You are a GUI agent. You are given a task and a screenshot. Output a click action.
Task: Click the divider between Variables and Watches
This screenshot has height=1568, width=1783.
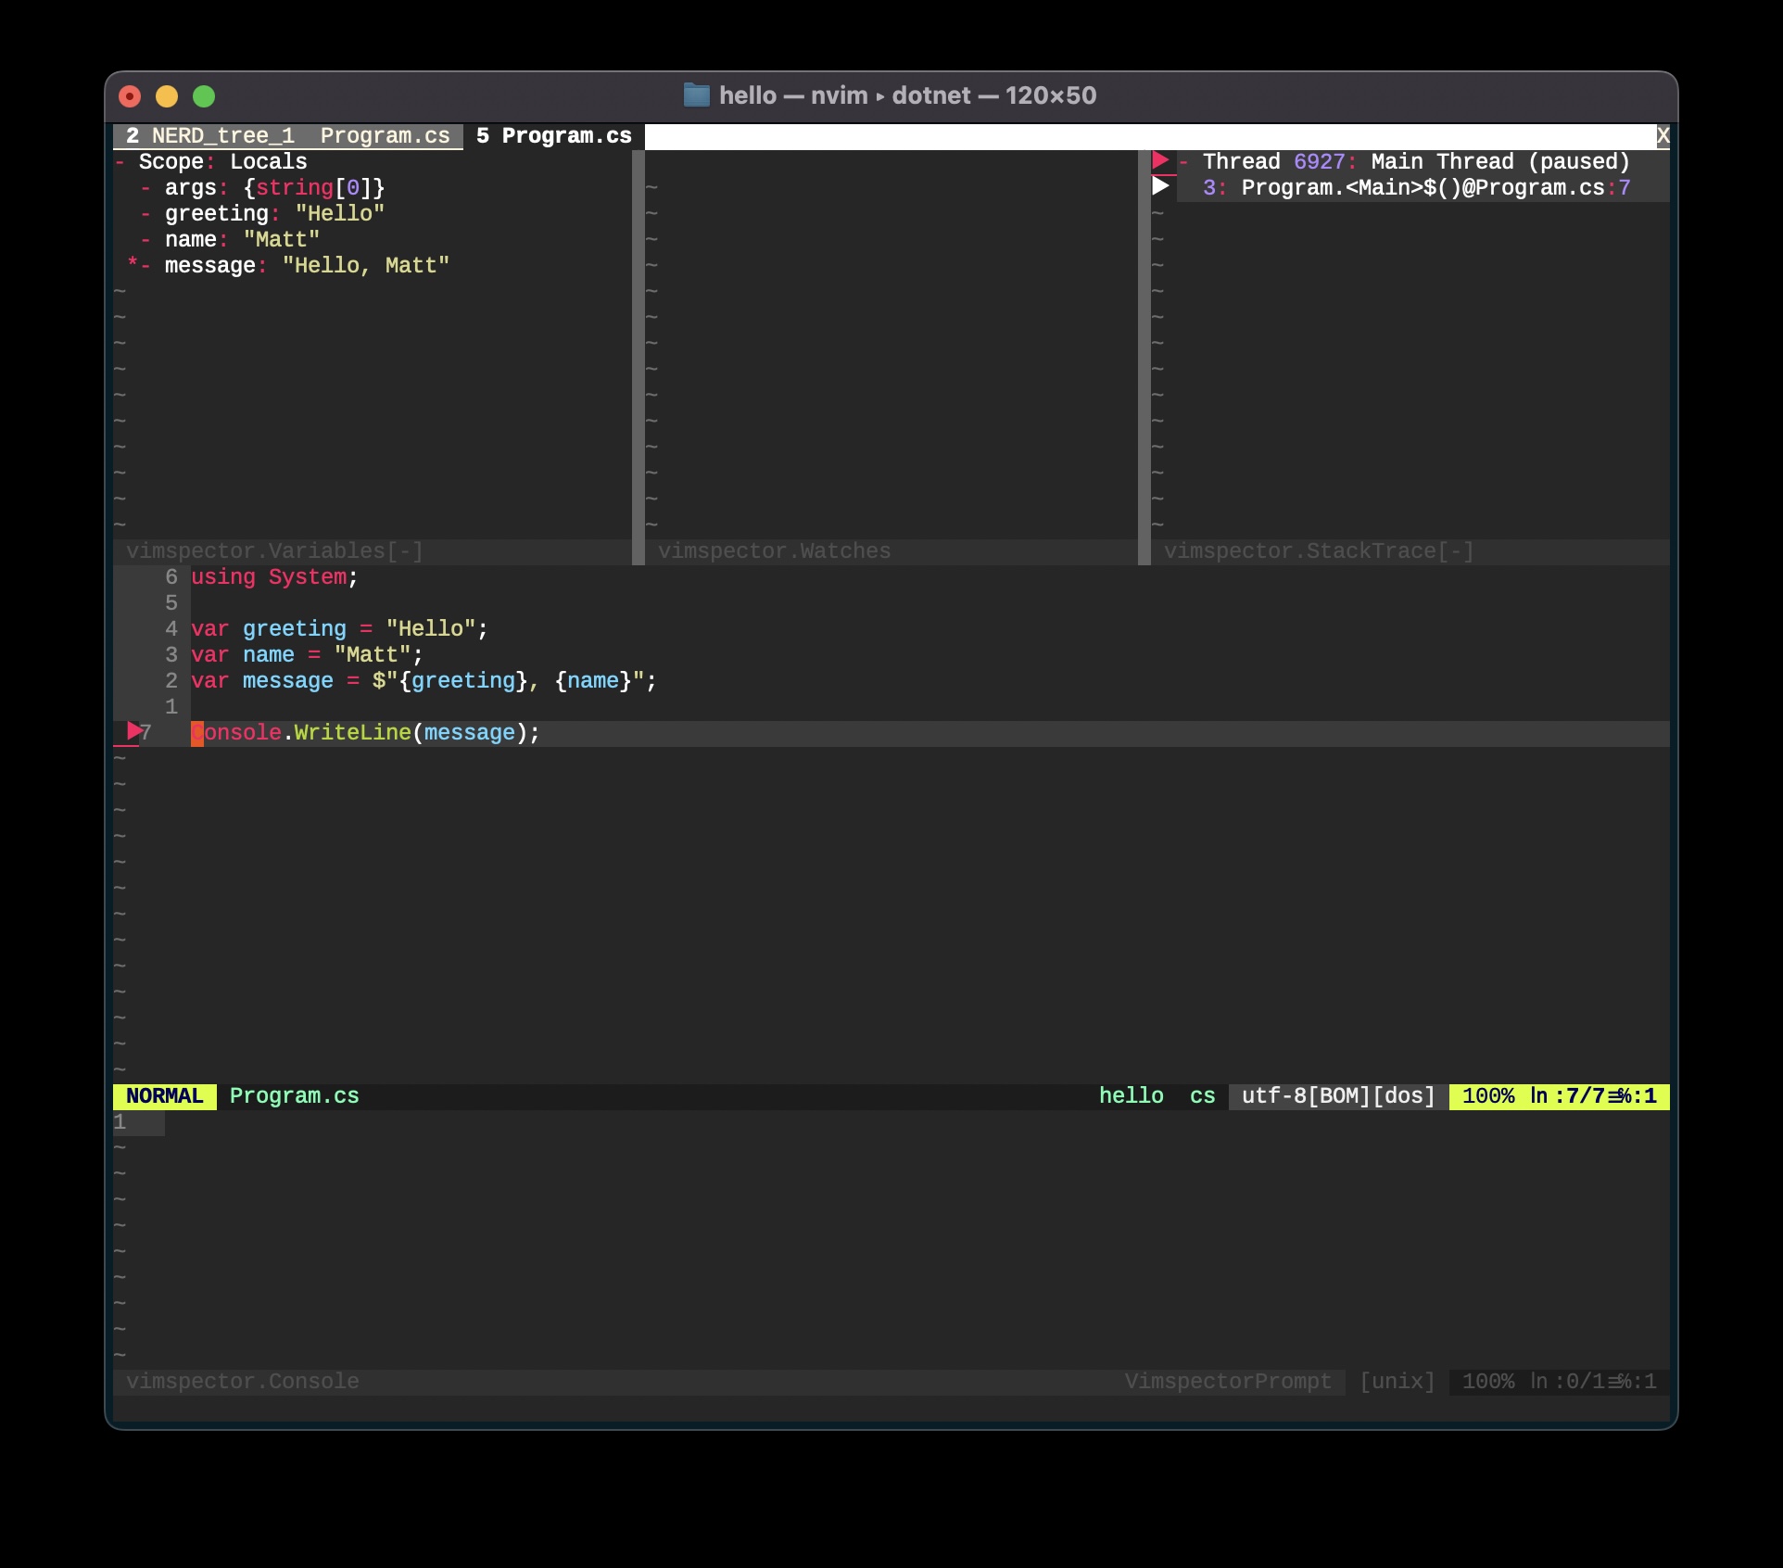639,358
